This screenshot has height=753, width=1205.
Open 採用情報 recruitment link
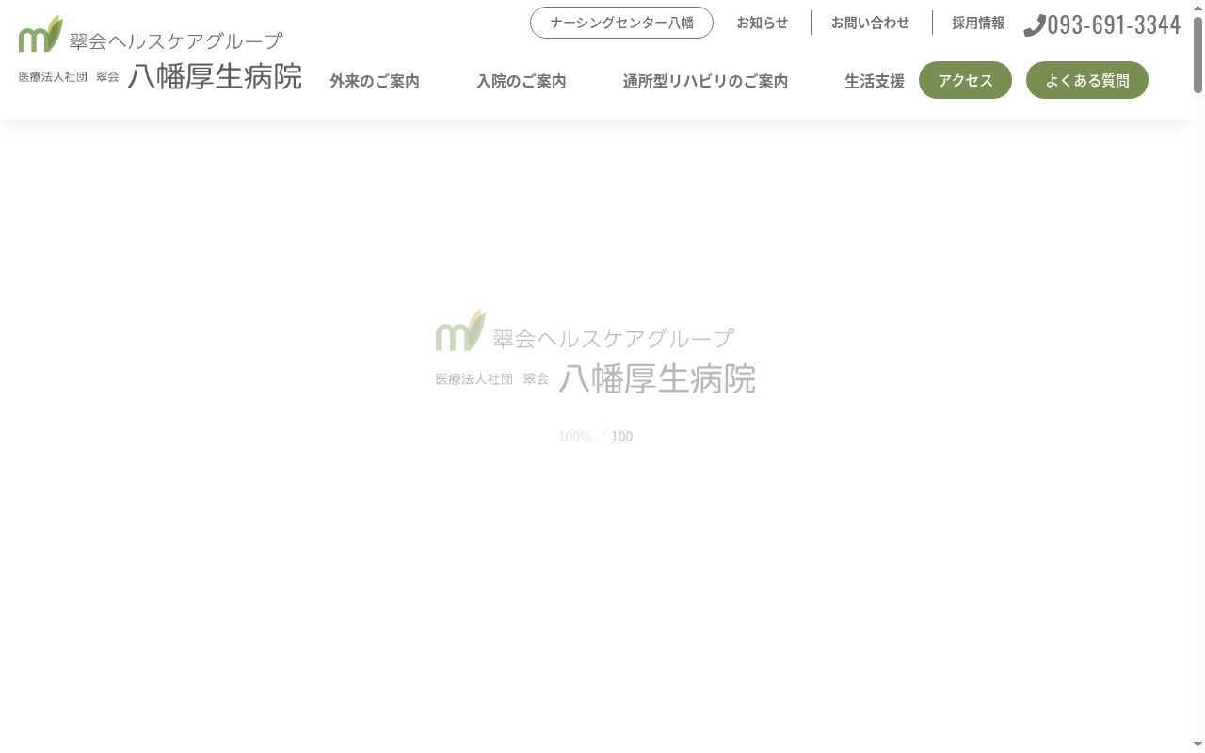978,23
